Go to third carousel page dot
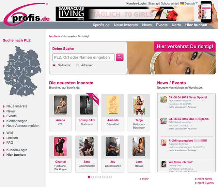Image resolution: width=218 pixels, height=187 pixels. pos(96,177)
